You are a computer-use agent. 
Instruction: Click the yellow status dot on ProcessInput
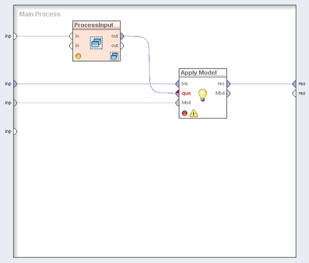click(78, 56)
